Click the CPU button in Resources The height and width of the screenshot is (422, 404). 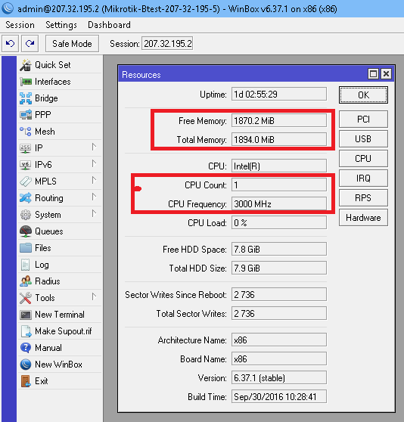[363, 159]
